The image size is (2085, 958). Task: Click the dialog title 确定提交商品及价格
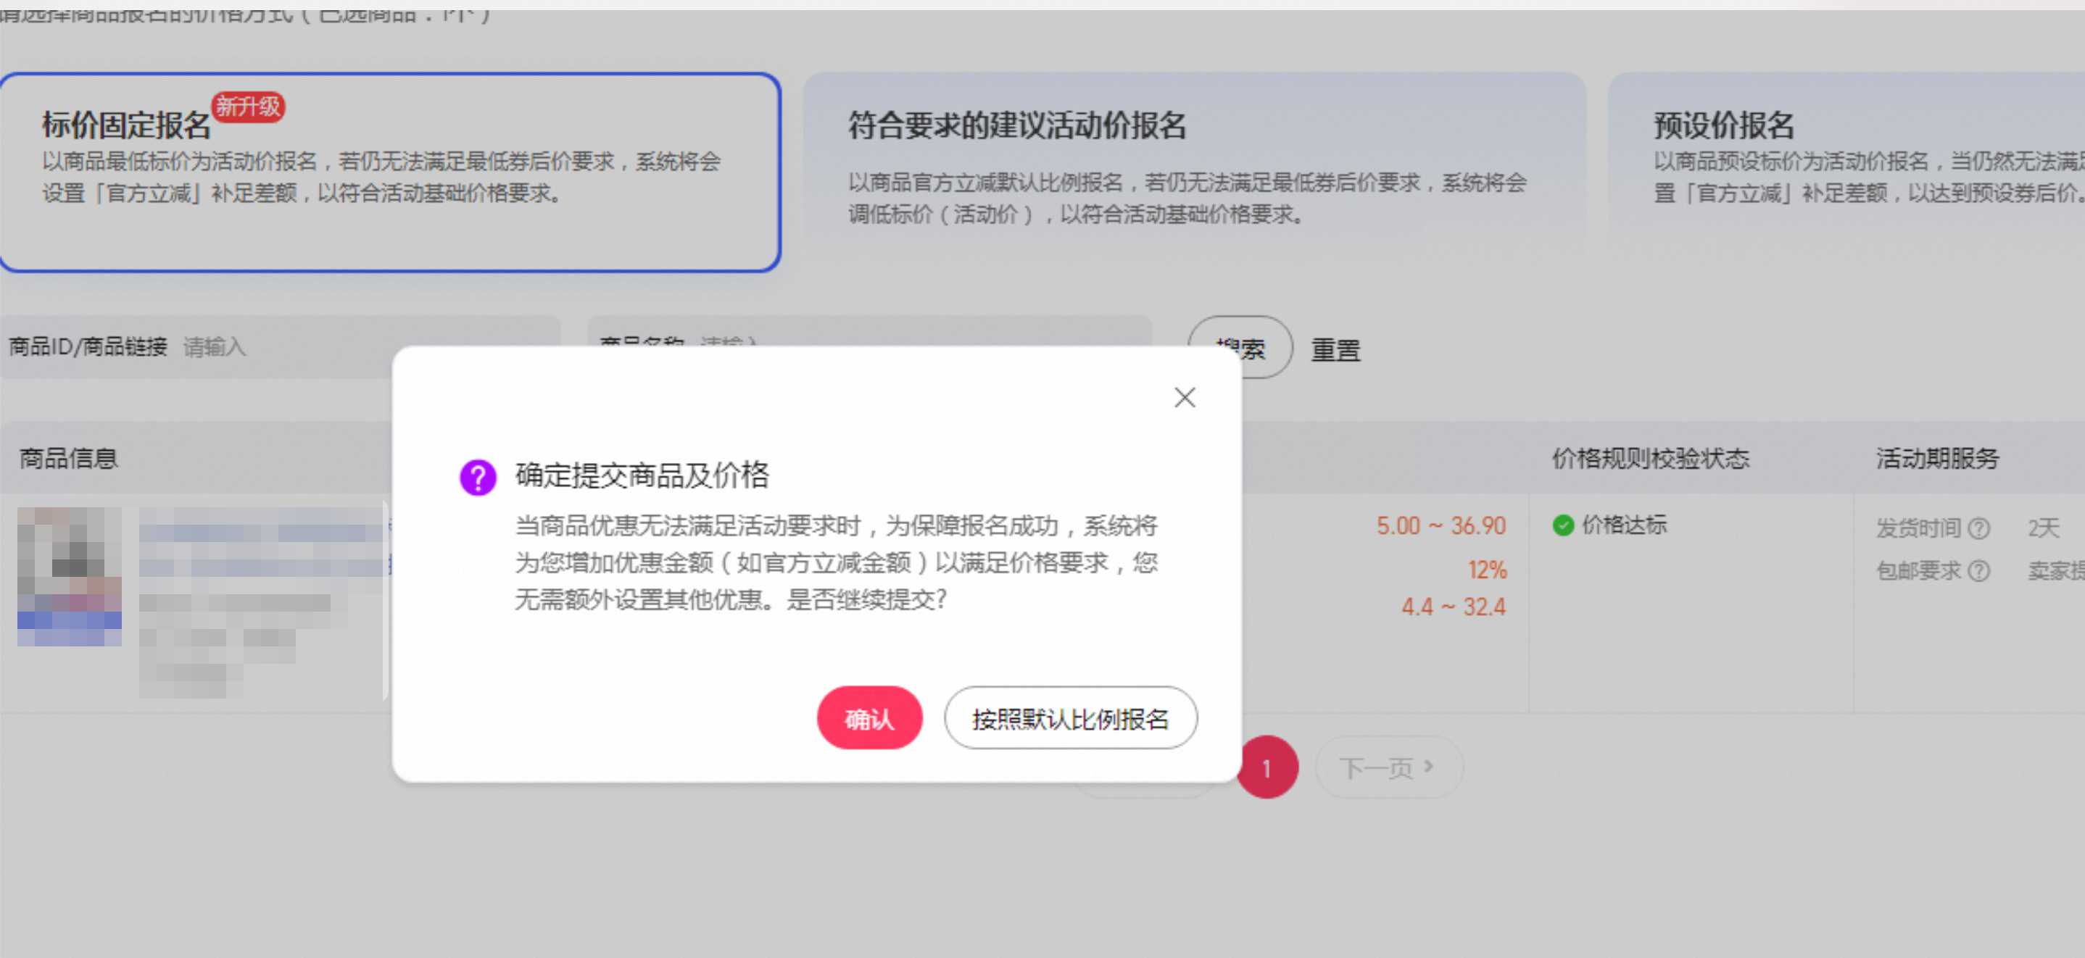(642, 475)
